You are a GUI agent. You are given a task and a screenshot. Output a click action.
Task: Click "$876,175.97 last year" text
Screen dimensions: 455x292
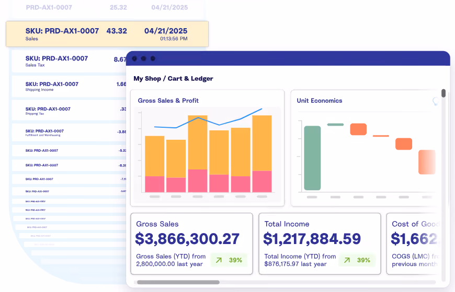[295, 264]
